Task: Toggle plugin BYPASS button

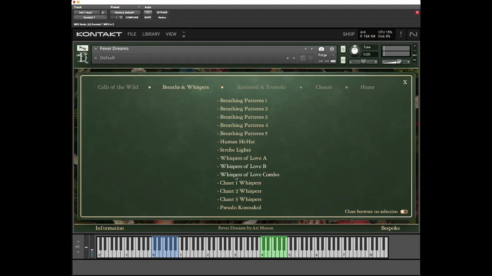Action: coord(162,12)
